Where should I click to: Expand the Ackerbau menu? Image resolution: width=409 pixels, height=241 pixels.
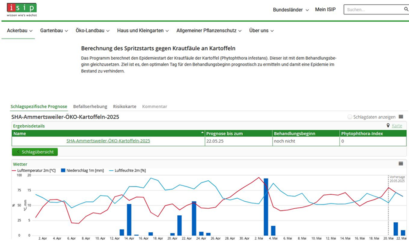tap(20, 31)
